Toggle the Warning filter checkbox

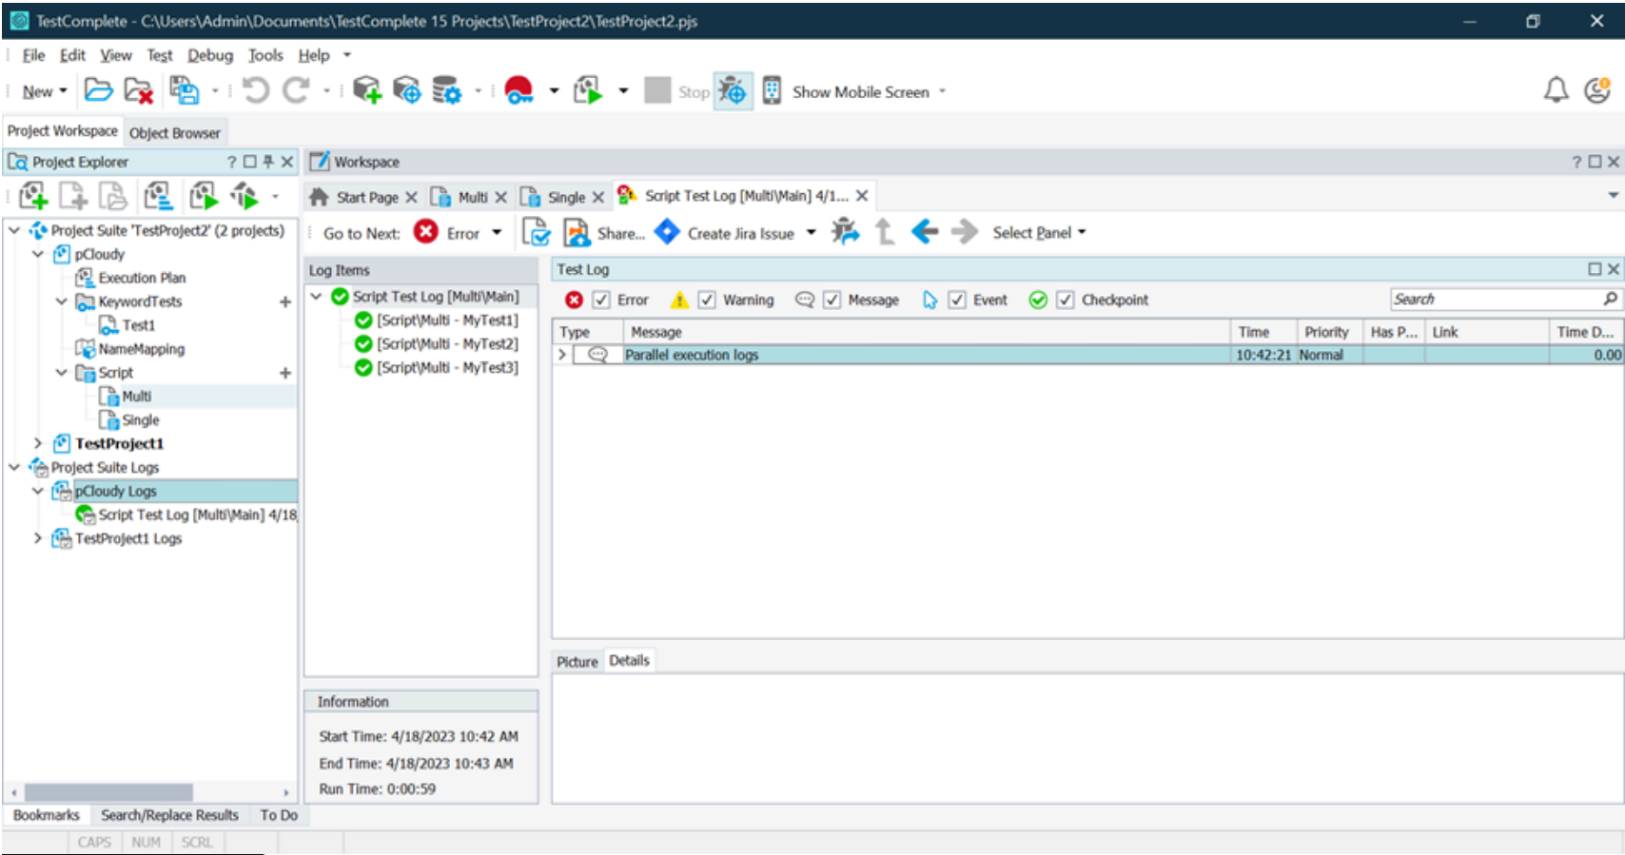click(707, 301)
